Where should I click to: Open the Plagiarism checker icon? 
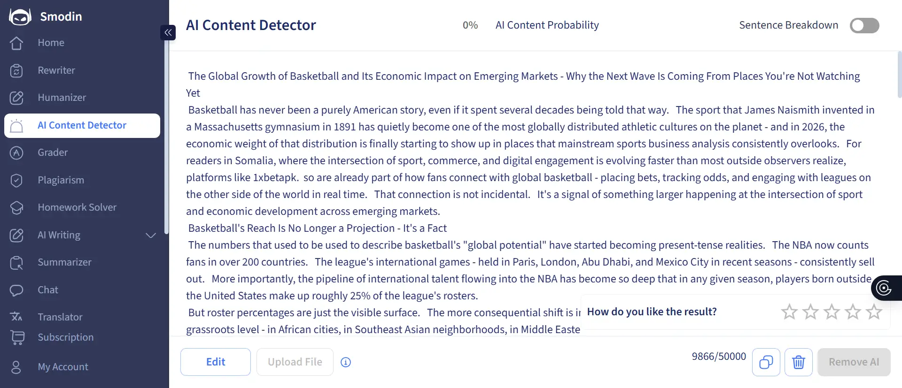pos(16,180)
